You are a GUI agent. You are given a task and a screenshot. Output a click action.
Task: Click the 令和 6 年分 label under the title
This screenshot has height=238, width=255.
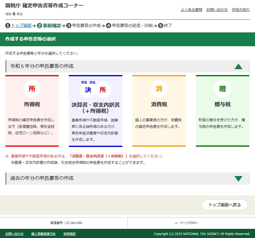point(14,14)
